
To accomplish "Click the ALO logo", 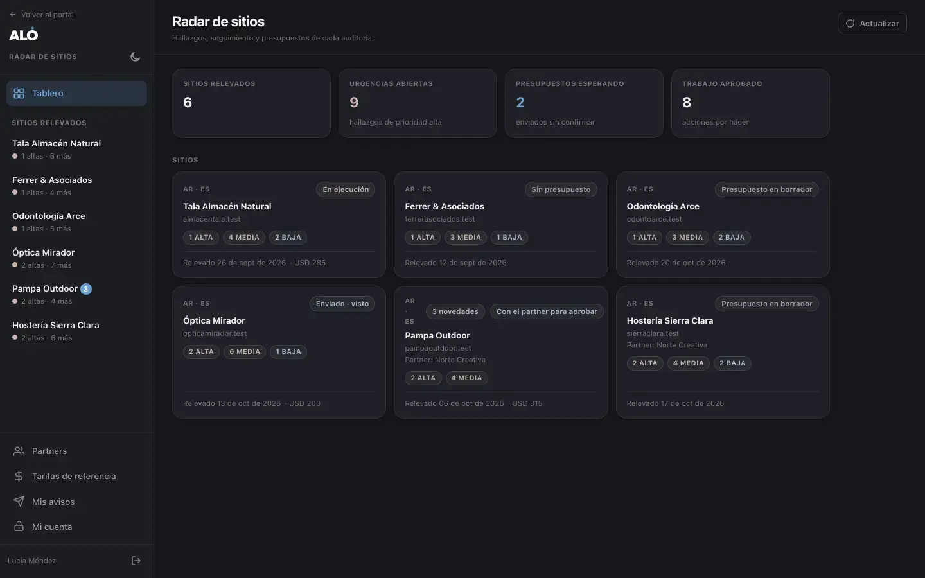I will [24, 34].
